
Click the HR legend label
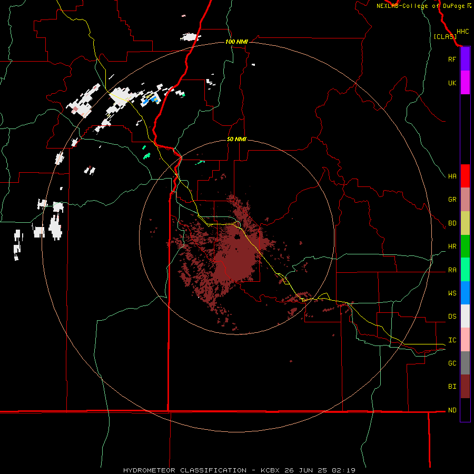[452, 246]
